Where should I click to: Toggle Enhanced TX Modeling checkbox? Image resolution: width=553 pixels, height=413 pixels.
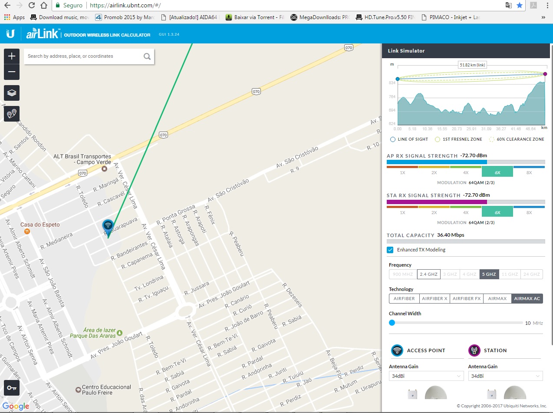click(390, 250)
